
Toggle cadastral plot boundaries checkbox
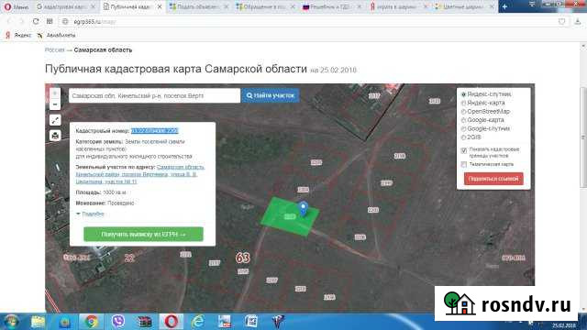tap(464, 150)
